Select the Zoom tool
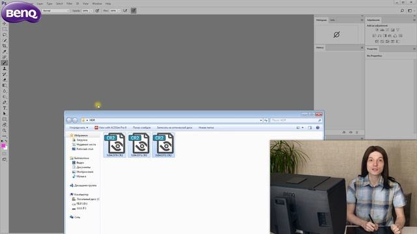This screenshot has width=417, height=234. pos(5,130)
